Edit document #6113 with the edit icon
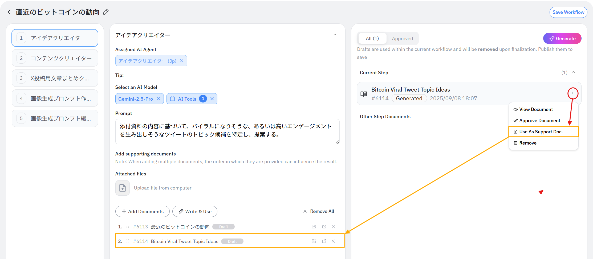The image size is (593, 259). (x=314, y=227)
